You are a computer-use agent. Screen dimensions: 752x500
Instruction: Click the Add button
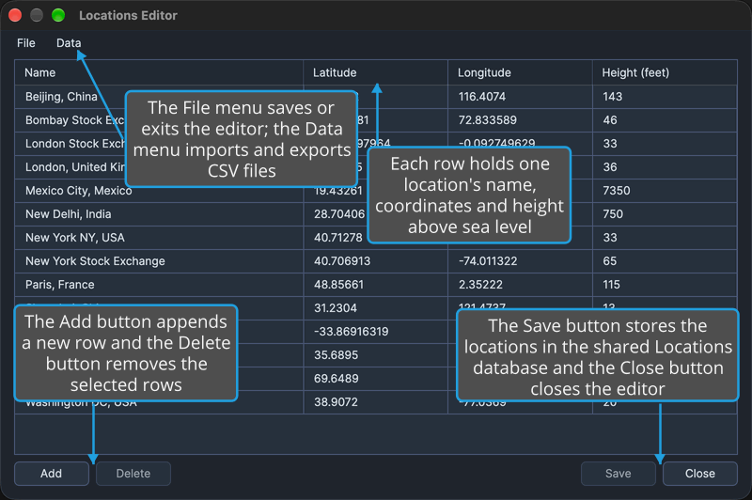(x=52, y=474)
